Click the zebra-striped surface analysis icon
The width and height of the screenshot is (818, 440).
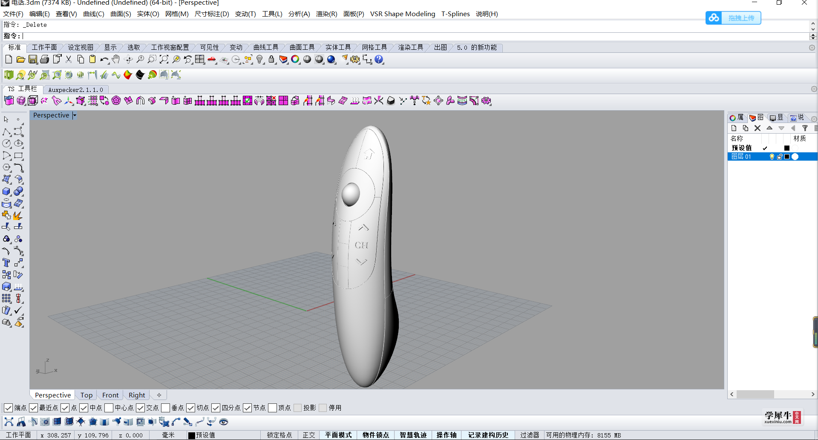[140, 75]
